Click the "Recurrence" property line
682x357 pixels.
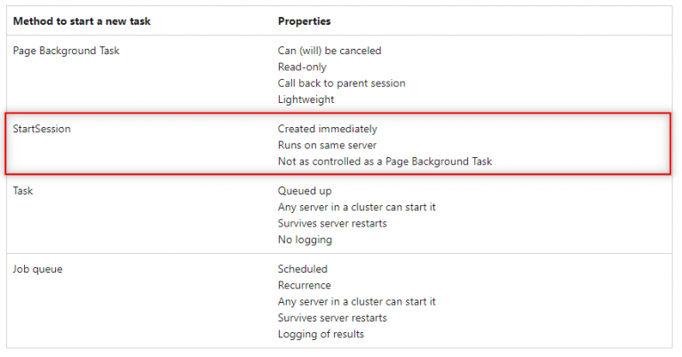coord(304,285)
